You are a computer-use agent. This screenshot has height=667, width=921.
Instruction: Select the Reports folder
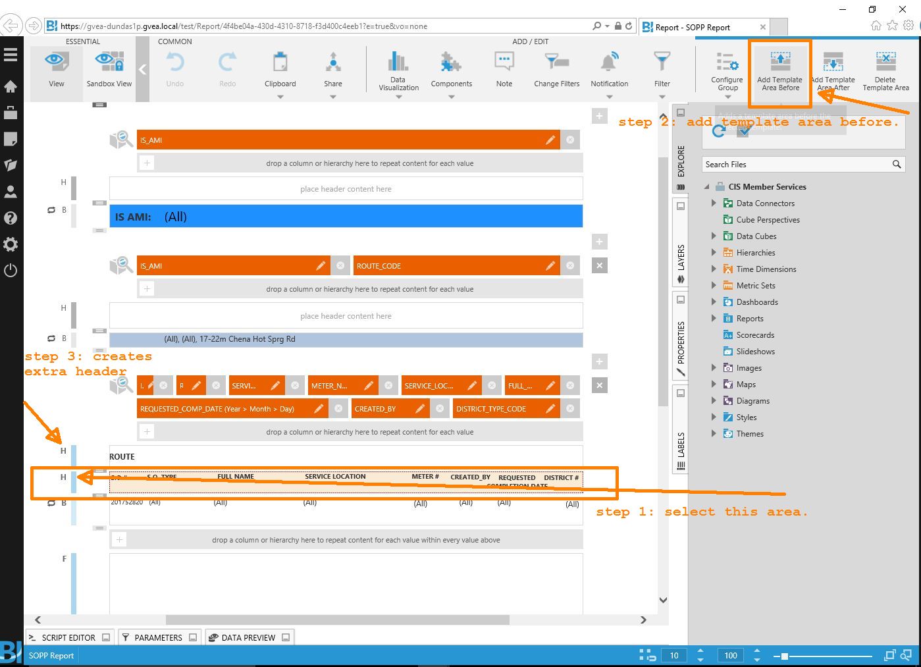[x=749, y=319]
